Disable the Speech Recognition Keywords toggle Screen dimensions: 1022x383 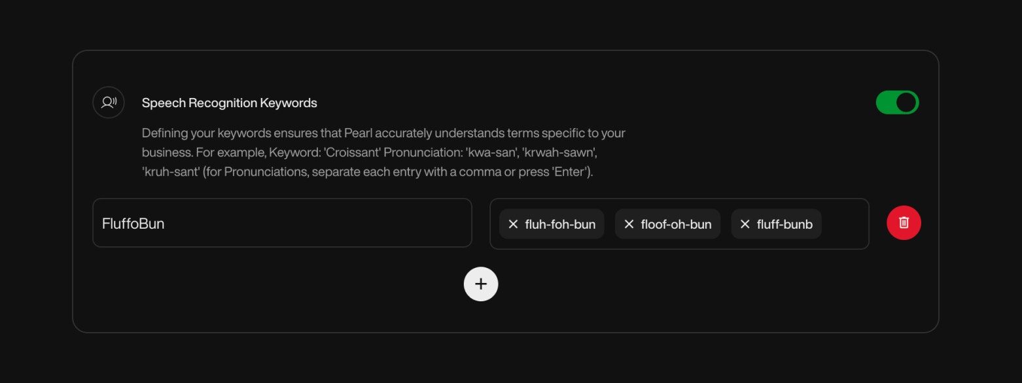pyautogui.click(x=898, y=102)
